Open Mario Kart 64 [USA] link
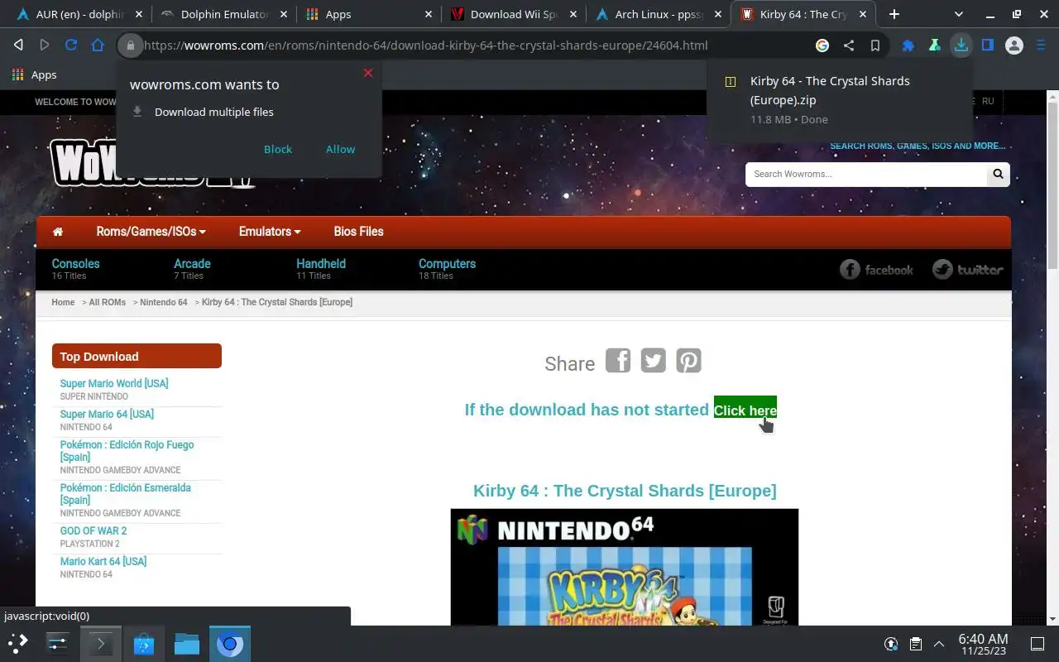Image resolution: width=1059 pixels, height=662 pixels. point(103,561)
